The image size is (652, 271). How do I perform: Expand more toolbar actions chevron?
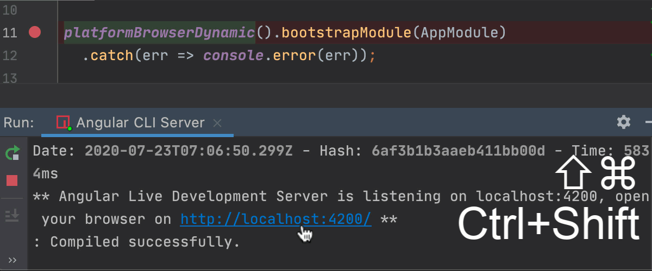12,260
